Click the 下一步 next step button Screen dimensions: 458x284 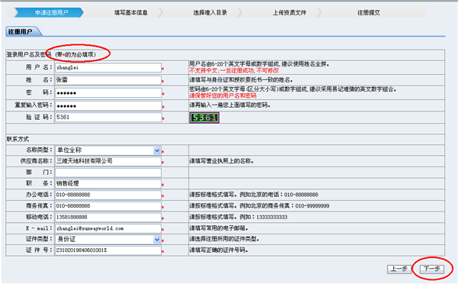click(432, 269)
